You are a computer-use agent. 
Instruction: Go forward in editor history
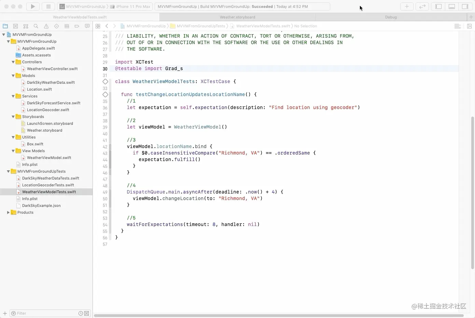coord(114,26)
